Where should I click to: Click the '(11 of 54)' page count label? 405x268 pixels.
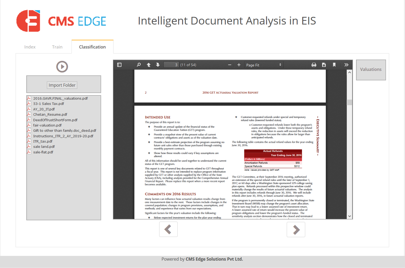pos(188,65)
